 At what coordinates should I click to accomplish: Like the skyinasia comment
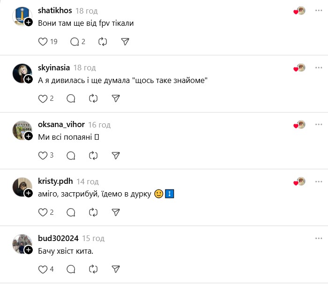[x=43, y=98]
